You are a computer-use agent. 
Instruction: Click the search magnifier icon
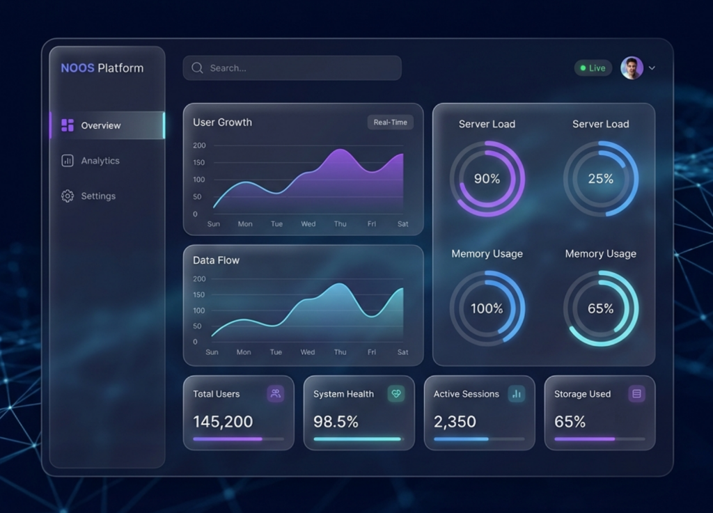click(197, 68)
